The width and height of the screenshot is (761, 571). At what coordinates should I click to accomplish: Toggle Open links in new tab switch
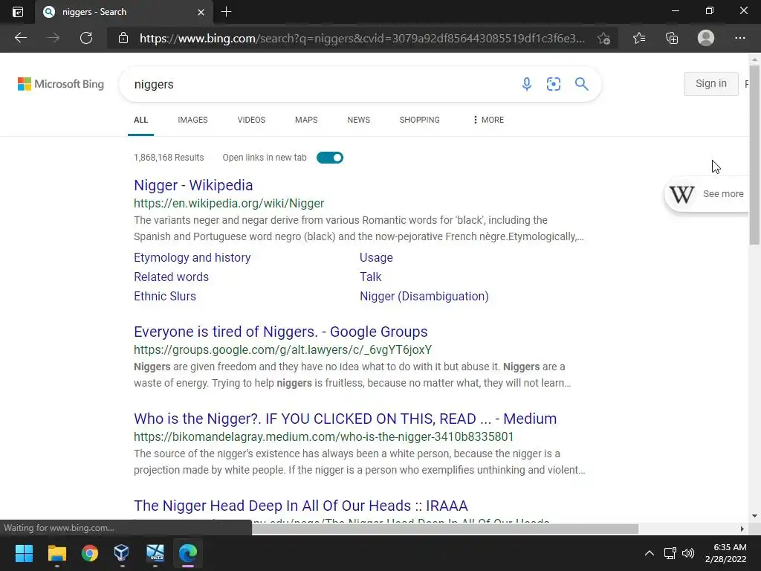pyautogui.click(x=329, y=158)
